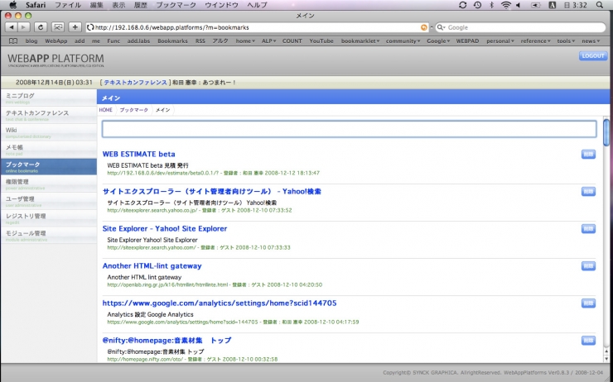Image resolution: width=613 pixels, height=382 pixels.
Task: Open モジュール管理 in the sidebar
Action: pyautogui.click(x=49, y=236)
